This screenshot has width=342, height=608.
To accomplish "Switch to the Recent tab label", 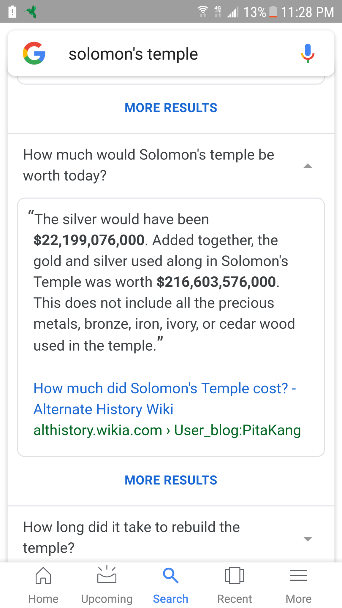I will pyautogui.click(x=235, y=599).
